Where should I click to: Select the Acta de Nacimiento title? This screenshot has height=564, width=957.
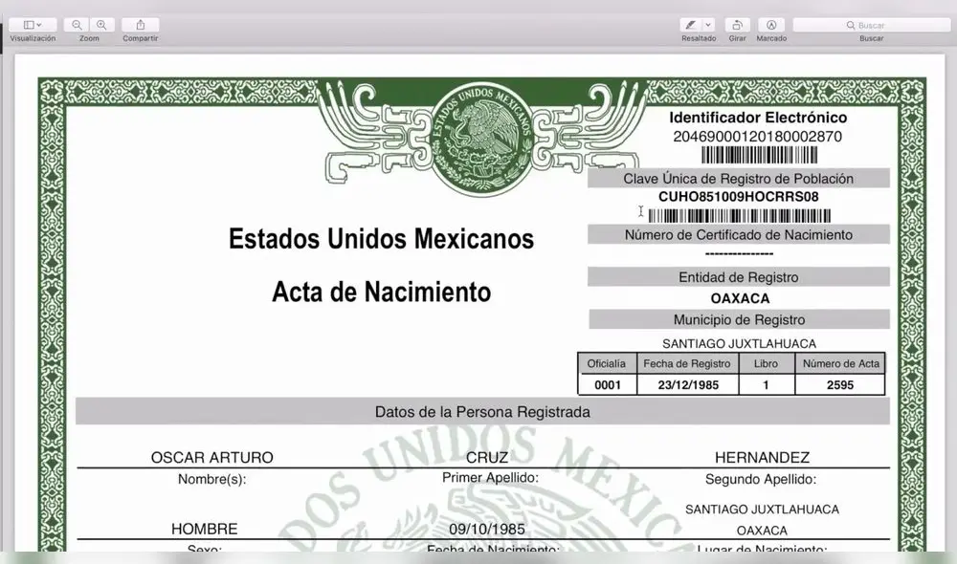click(x=380, y=293)
